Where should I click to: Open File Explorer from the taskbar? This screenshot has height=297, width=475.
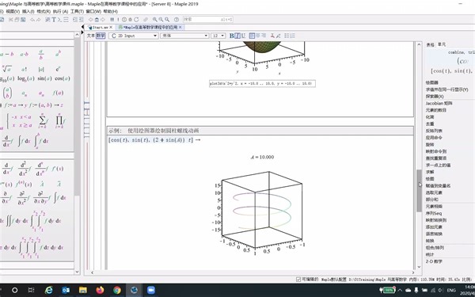[x=82, y=290]
